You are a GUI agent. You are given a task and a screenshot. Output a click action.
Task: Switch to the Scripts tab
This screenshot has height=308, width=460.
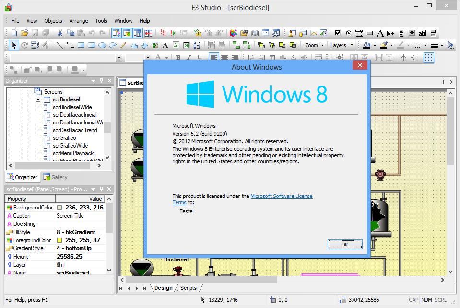[189, 288]
